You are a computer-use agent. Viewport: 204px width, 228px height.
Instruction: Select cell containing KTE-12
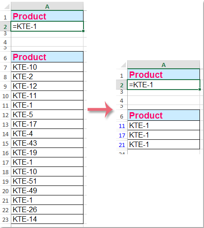click(47, 86)
